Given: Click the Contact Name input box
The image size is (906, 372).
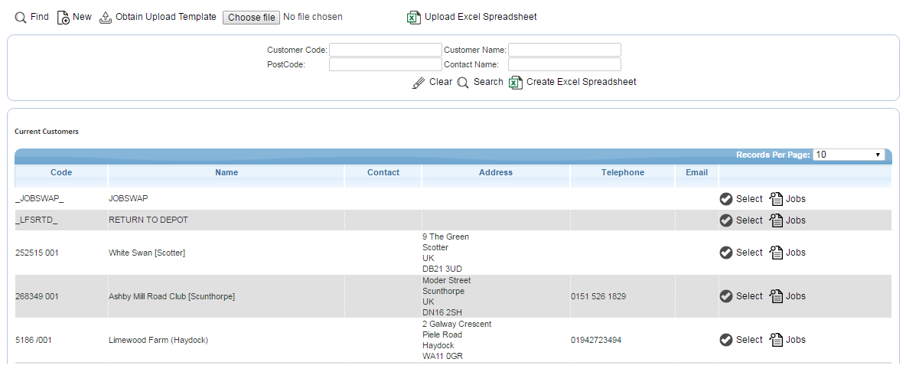Looking at the screenshot, I should point(565,64).
